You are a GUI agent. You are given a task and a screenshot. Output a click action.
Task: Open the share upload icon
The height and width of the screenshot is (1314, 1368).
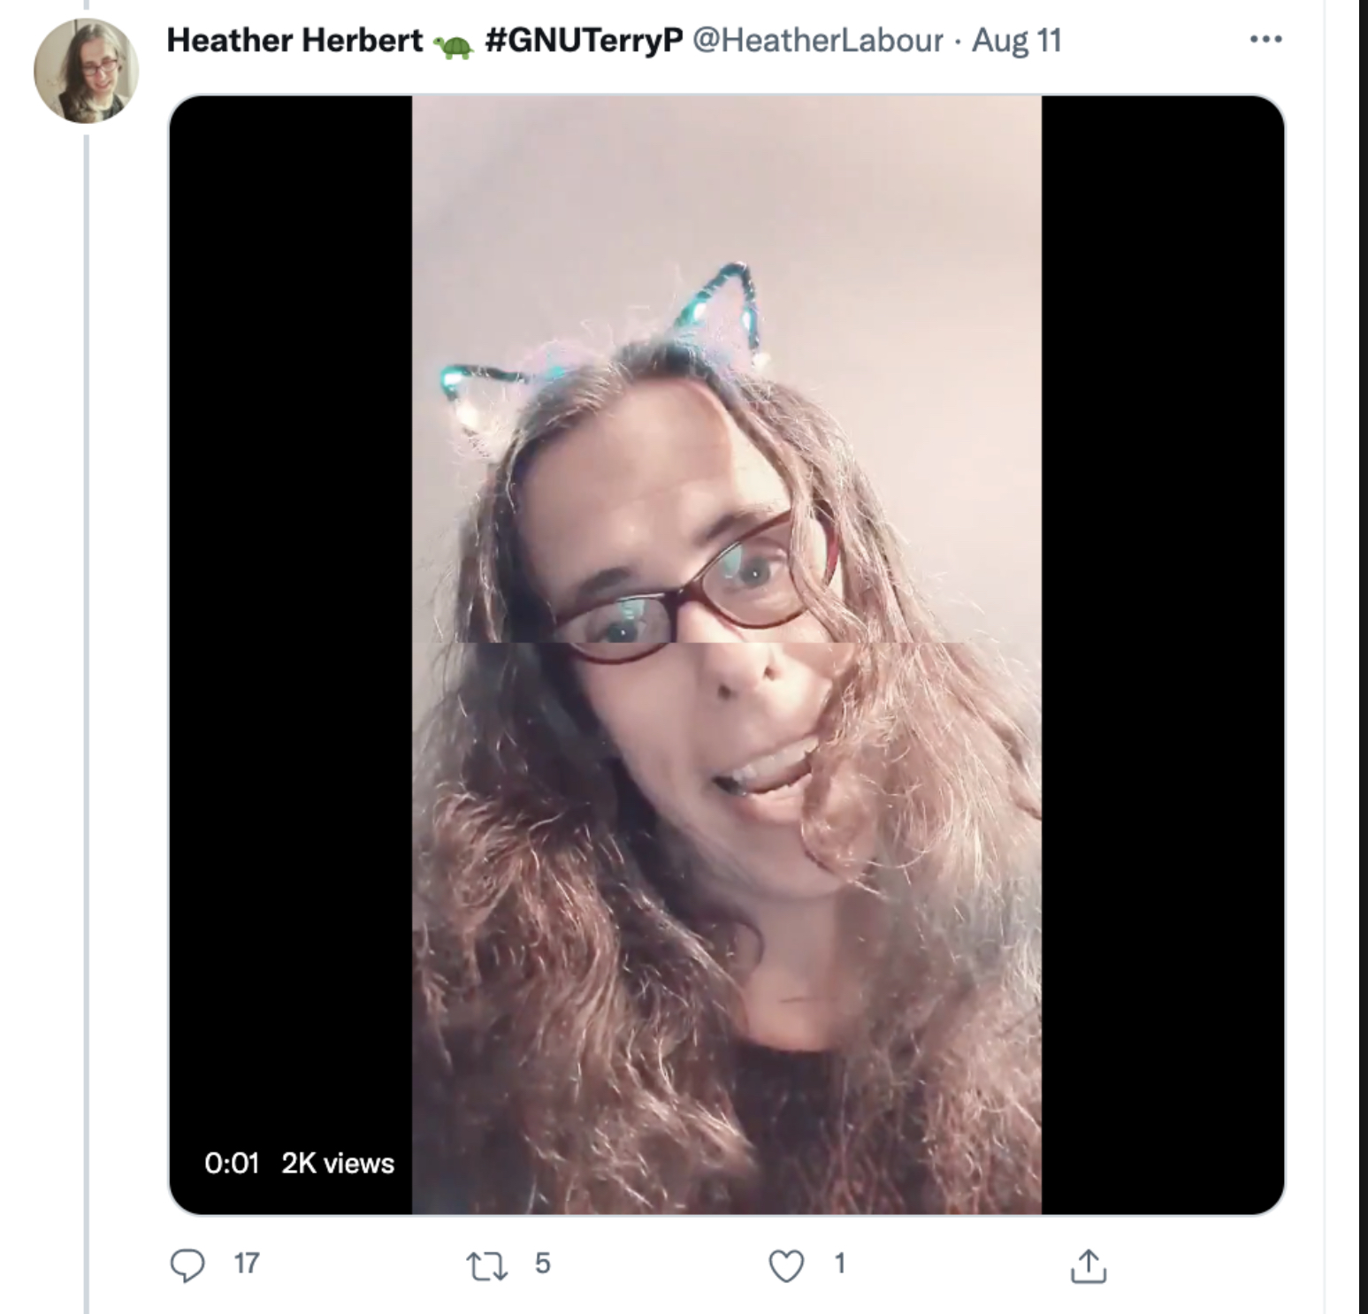point(1088,1265)
